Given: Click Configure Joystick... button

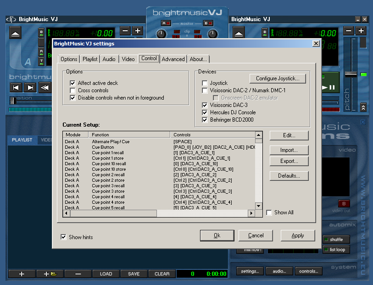Looking at the screenshot, I should [278, 78].
